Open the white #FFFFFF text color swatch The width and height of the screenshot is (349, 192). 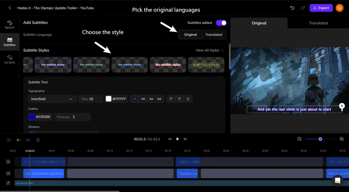(x=108, y=99)
